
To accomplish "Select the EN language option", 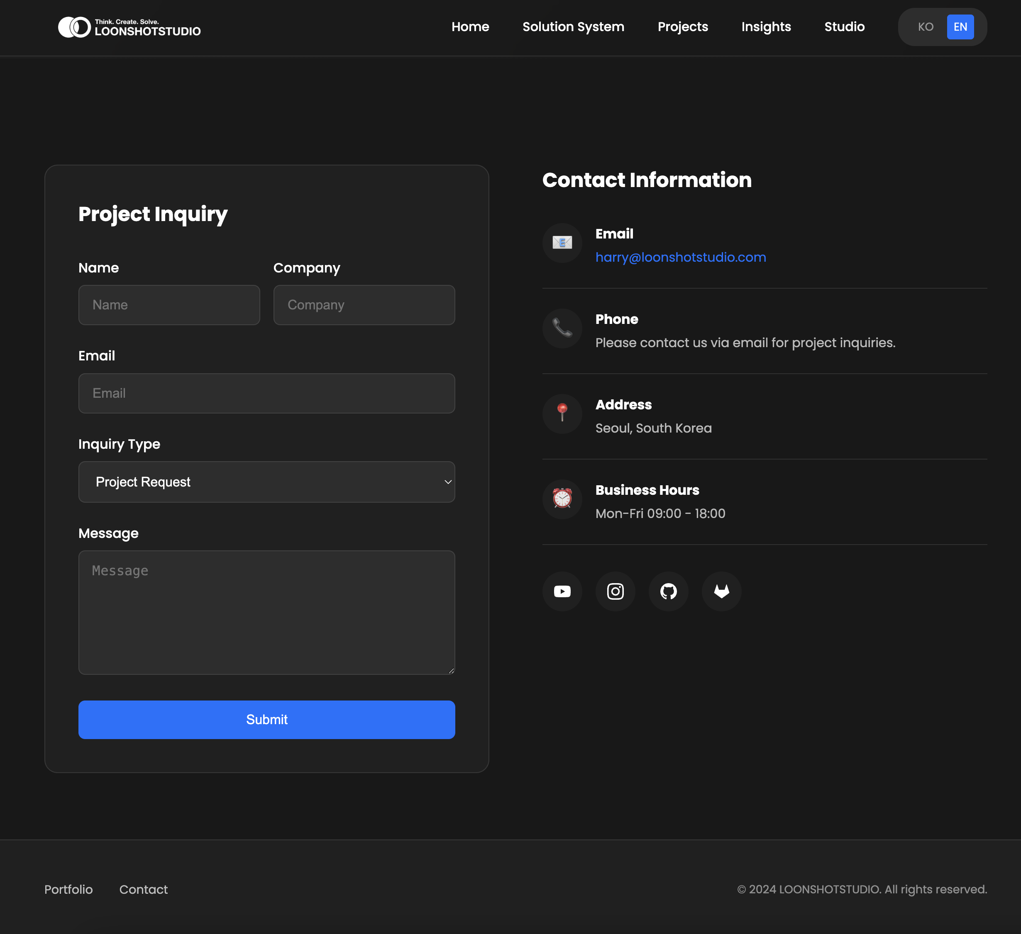I will point(960,27).
